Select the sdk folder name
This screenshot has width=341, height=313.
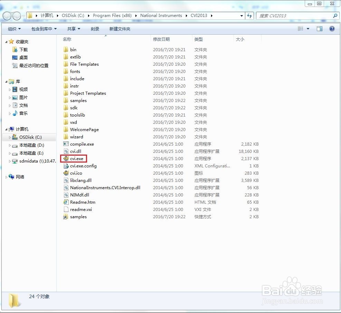point(74,108)
